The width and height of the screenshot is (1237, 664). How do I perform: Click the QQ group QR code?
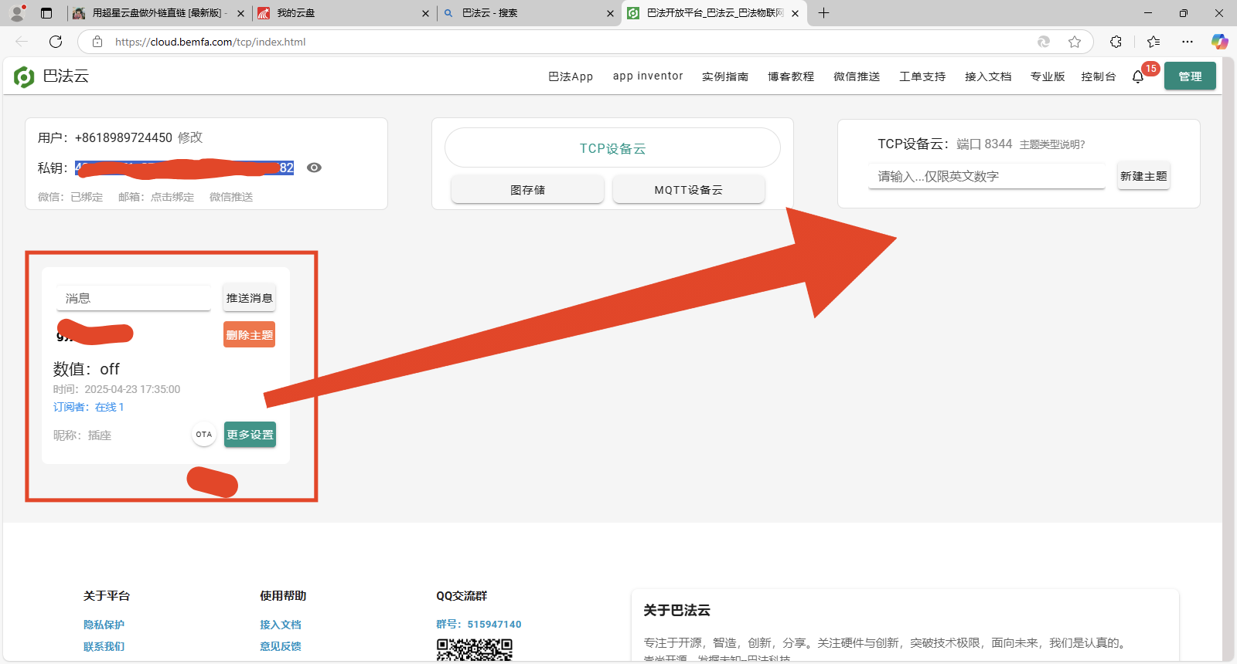(x=475, y=650)
